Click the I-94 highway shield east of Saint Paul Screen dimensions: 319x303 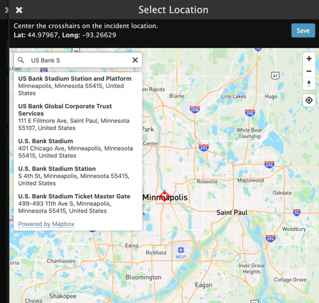tap(297, 213)
